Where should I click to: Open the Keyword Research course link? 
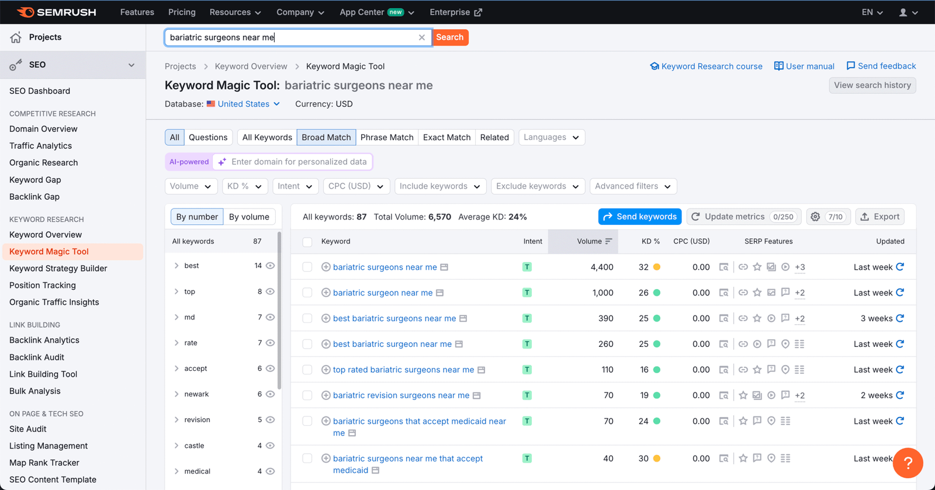tap(706, 67)
